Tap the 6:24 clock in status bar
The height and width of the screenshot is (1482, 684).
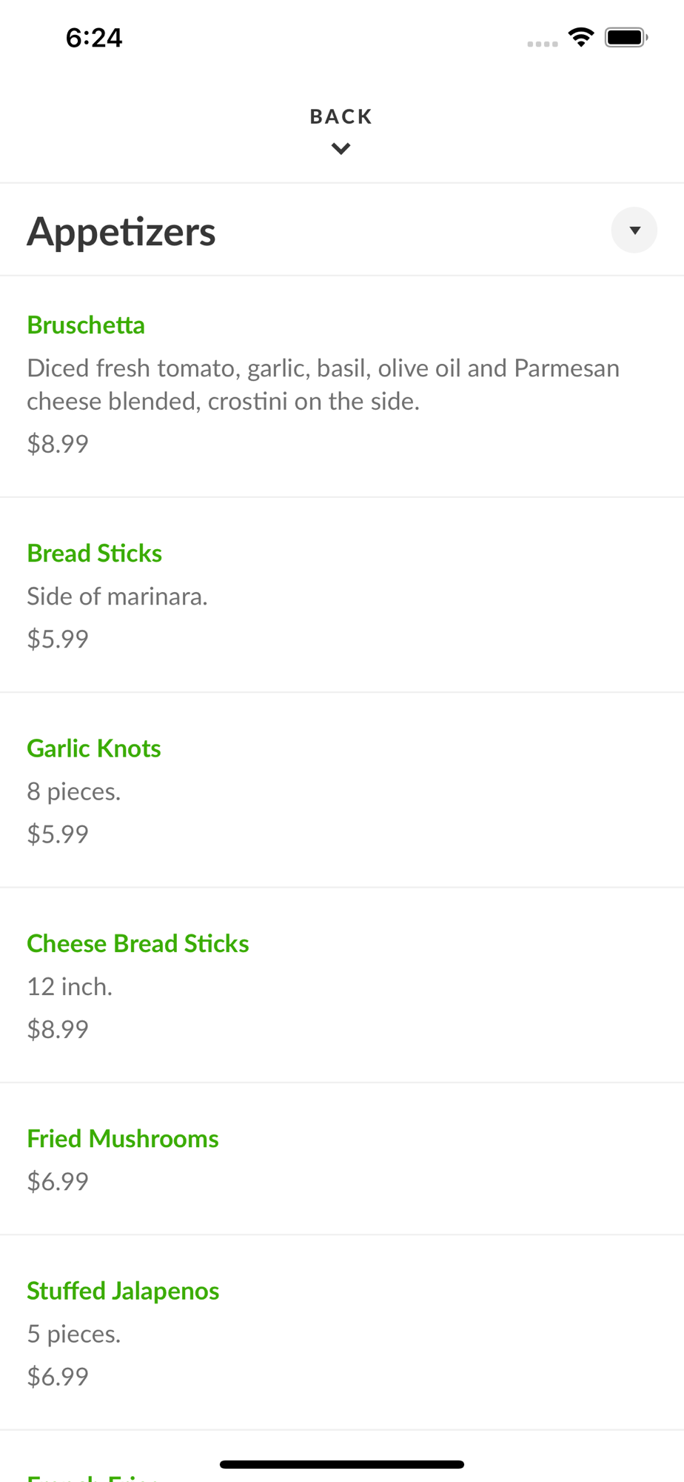click(94, 38)
